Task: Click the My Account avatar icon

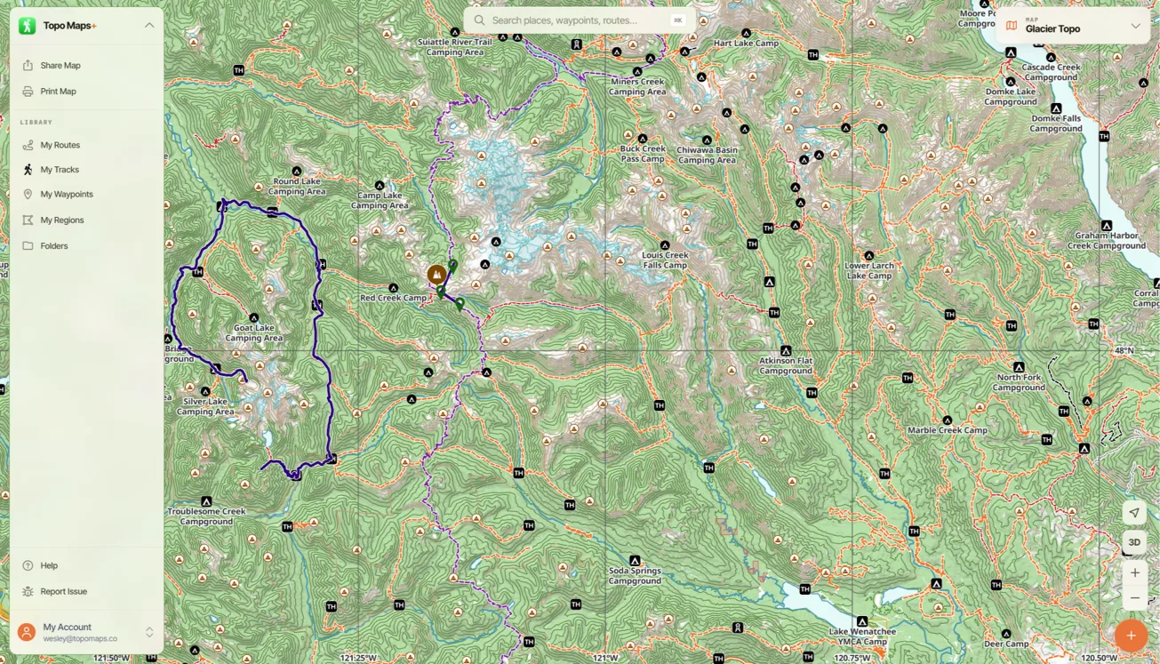Action: point(27,632)
